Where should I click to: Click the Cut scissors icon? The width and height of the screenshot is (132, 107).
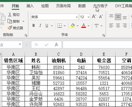(x=10, y=15)
